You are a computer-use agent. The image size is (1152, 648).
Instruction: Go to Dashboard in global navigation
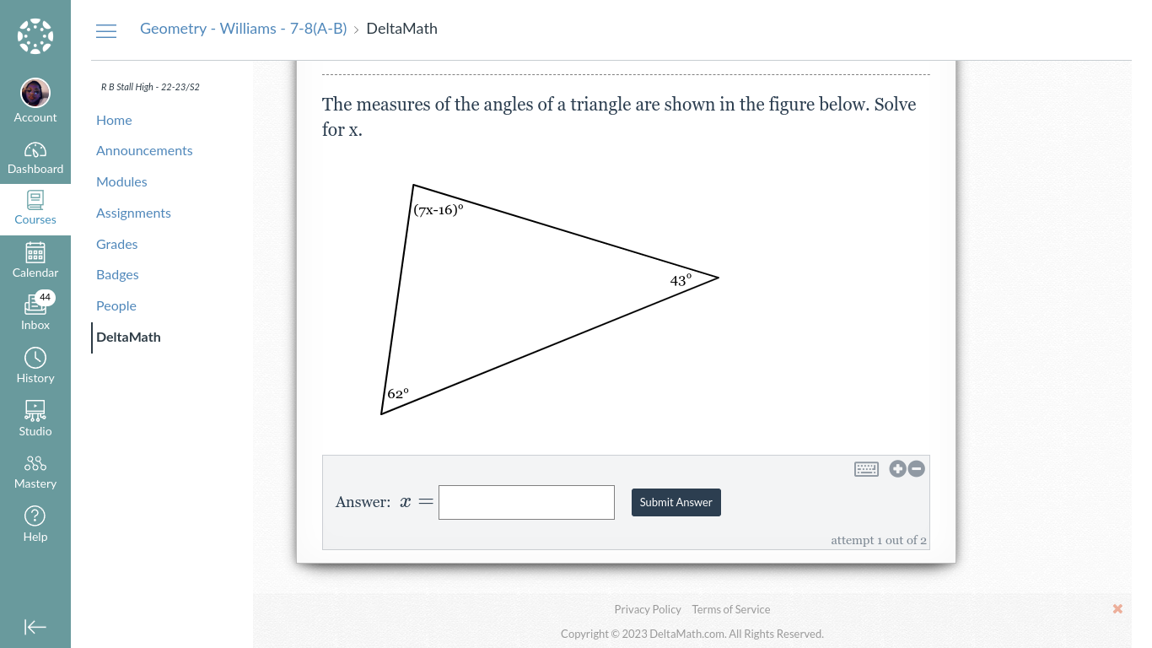pyautogui.click(x=35, y=159)
